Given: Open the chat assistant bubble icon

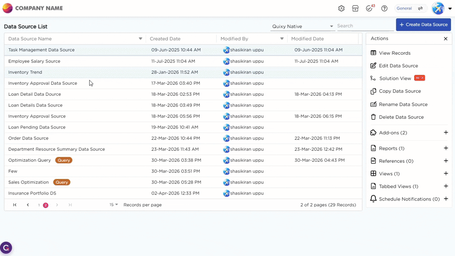Looking at the screenshot, I should click(x=6, y=248).
